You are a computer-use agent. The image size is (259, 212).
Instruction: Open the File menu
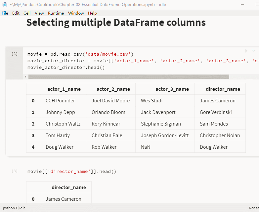pyautogui.click(x=5, y=13)
